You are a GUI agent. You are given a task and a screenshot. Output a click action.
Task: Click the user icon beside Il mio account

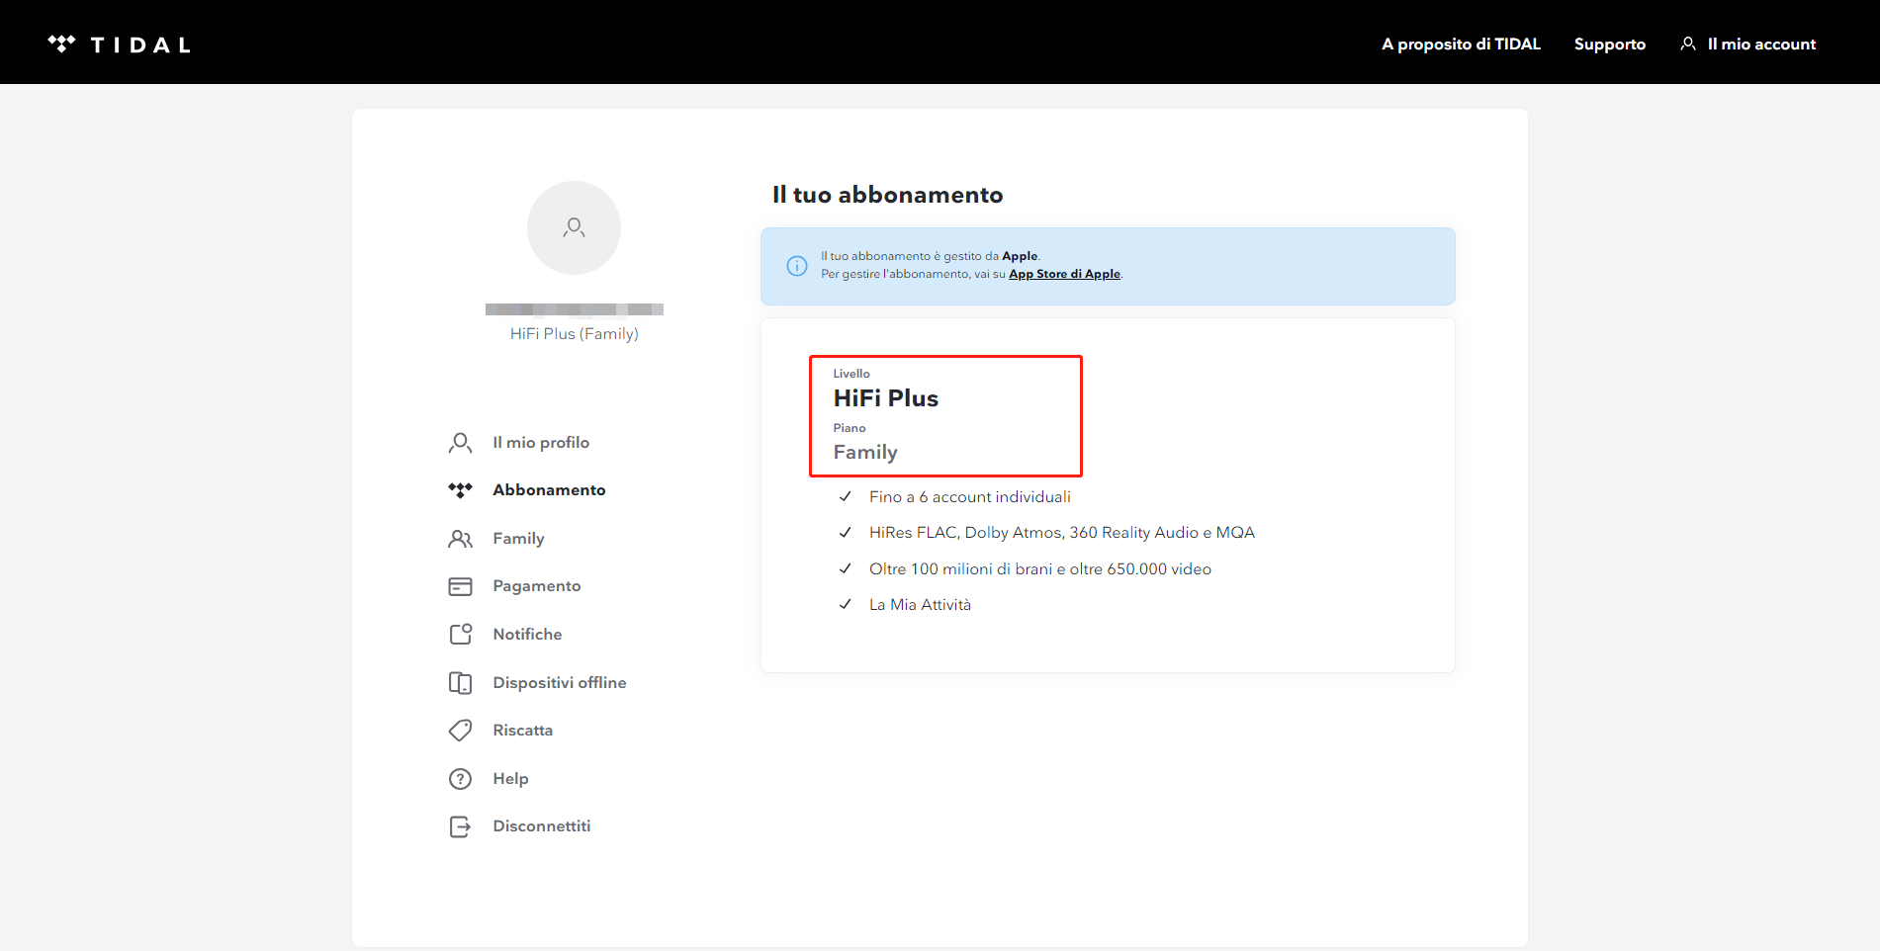point(1688,43)
